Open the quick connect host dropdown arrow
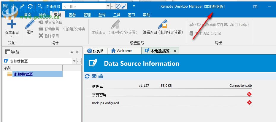Image resolution: width=276 pixels, height=122 pixels. (108, 7)
